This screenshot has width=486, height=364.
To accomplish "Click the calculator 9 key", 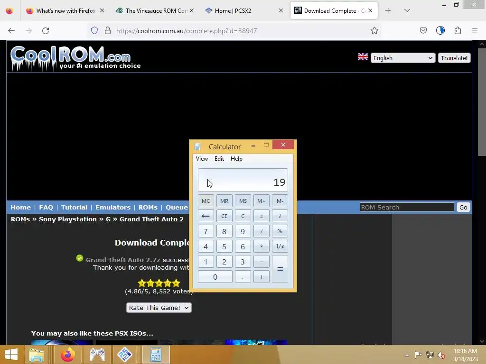I will click(243, 231).
